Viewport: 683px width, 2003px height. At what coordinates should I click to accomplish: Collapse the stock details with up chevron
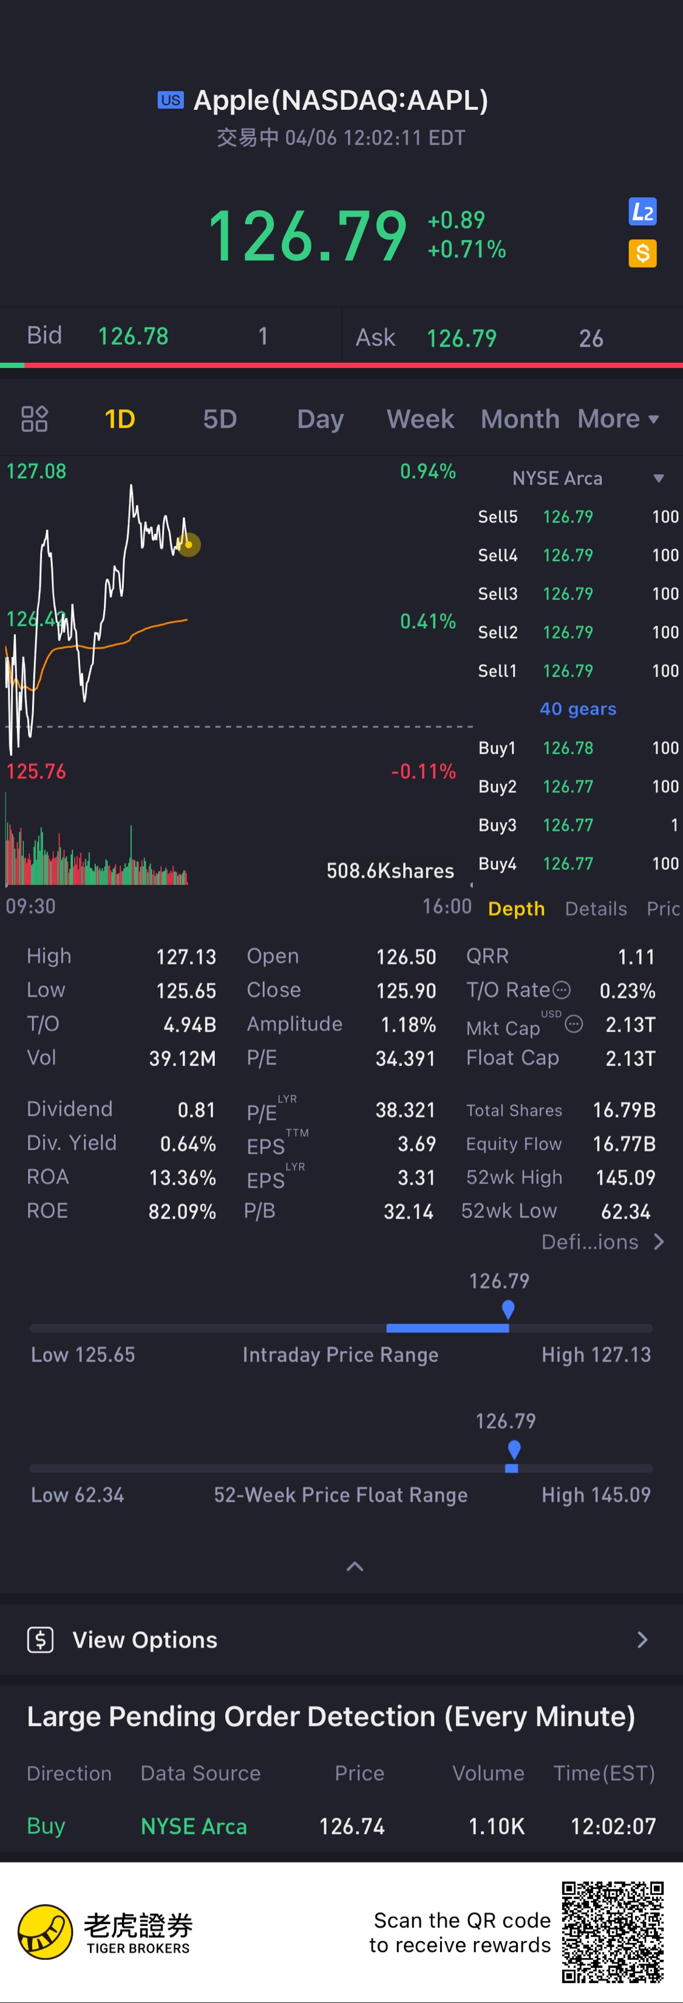click(x=355, y=1566)
